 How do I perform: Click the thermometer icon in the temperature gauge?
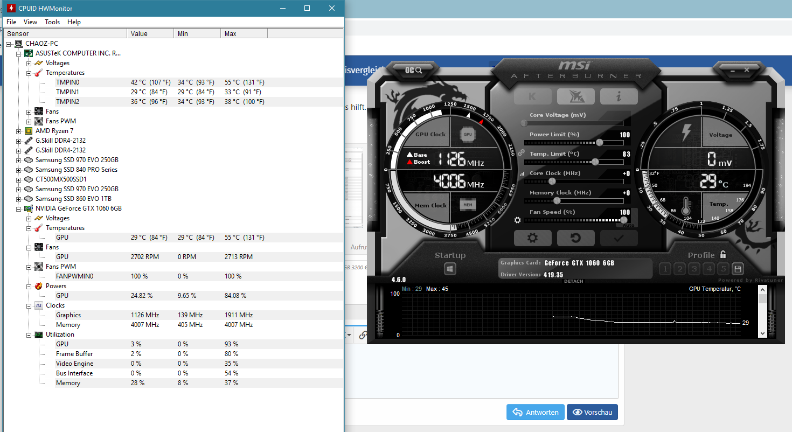(x=686, y=206)
